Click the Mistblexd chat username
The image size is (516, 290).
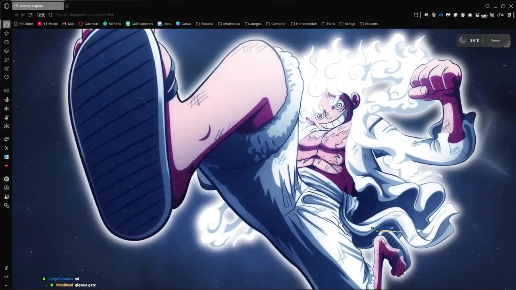tap(64, 285)
